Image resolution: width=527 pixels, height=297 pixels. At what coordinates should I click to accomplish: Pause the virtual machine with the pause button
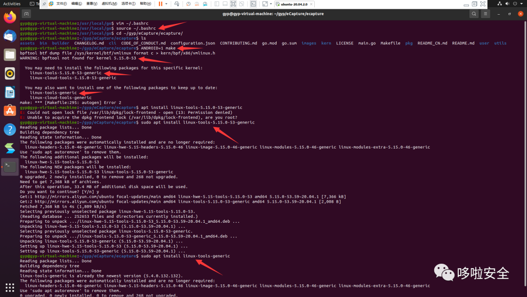tap(160, 4)
